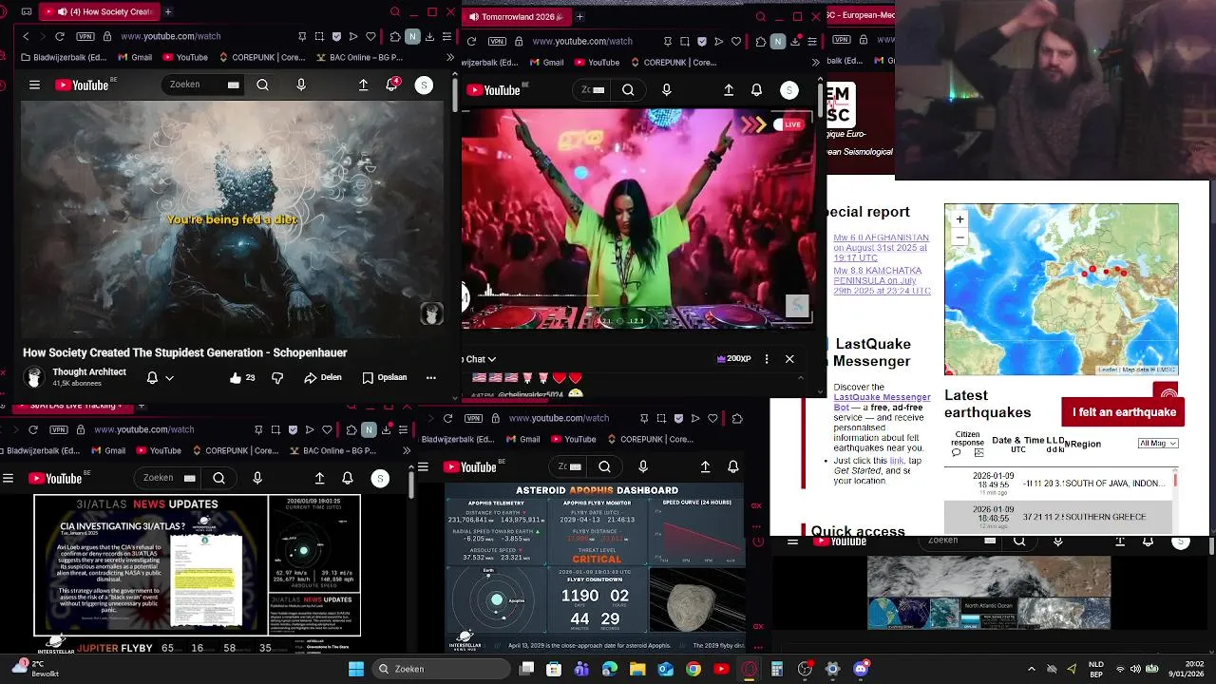Image resolution: width=1216 pixels, height=684 pixels.
Task: Reload the How Society Created window page
Action: (59, 36)
